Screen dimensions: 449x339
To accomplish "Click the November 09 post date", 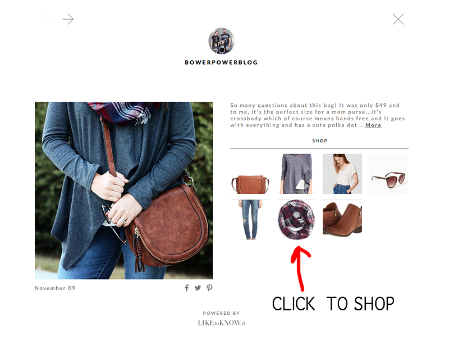I will [55, 288].
